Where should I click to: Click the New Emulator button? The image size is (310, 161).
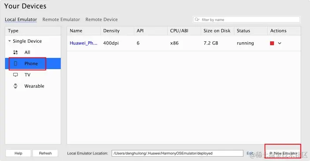click(283, 153)
